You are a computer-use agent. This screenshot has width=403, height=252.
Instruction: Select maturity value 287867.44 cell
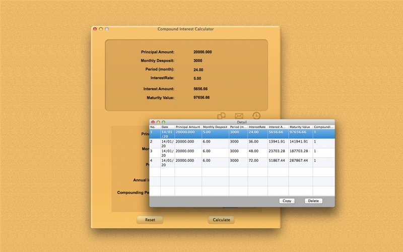[301, 162]
